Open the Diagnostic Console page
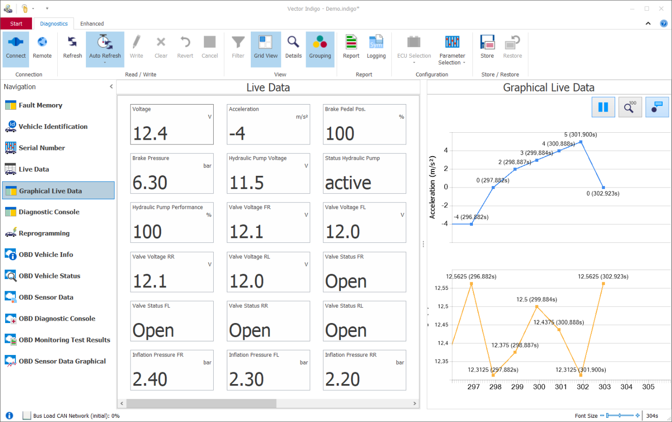Image resolution: width=672 pixels, height=422 pixels. [58, 212]
